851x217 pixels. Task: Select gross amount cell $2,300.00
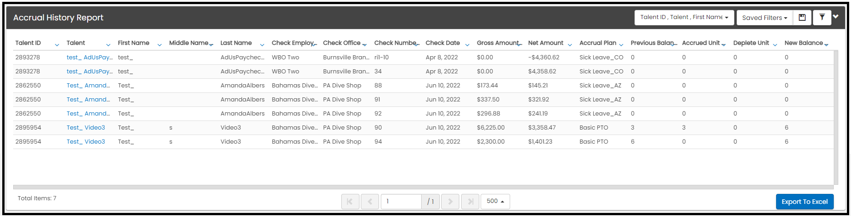pyautogui.click(x=491, y=142)
